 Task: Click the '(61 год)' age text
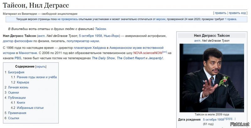[x=208, y=124]
